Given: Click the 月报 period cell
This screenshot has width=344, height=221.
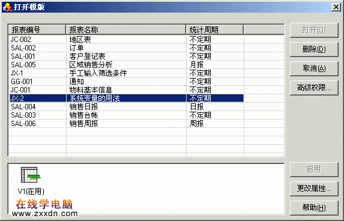Looking at the screenshot, I should pyautogui.click(x=196, y=65).
